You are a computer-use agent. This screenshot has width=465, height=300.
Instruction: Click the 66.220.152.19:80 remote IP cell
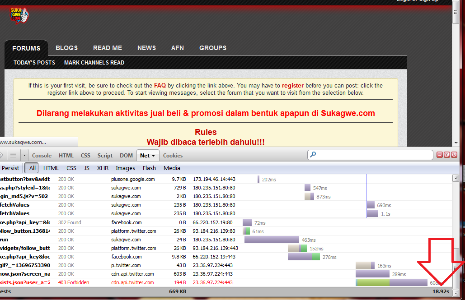click(x=213, y=222)
